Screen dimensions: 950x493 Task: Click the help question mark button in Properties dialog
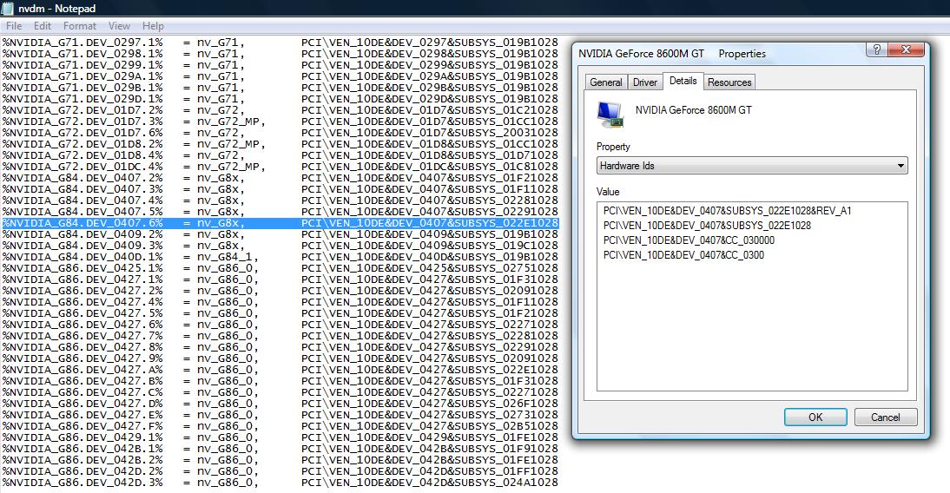point(876,49)
